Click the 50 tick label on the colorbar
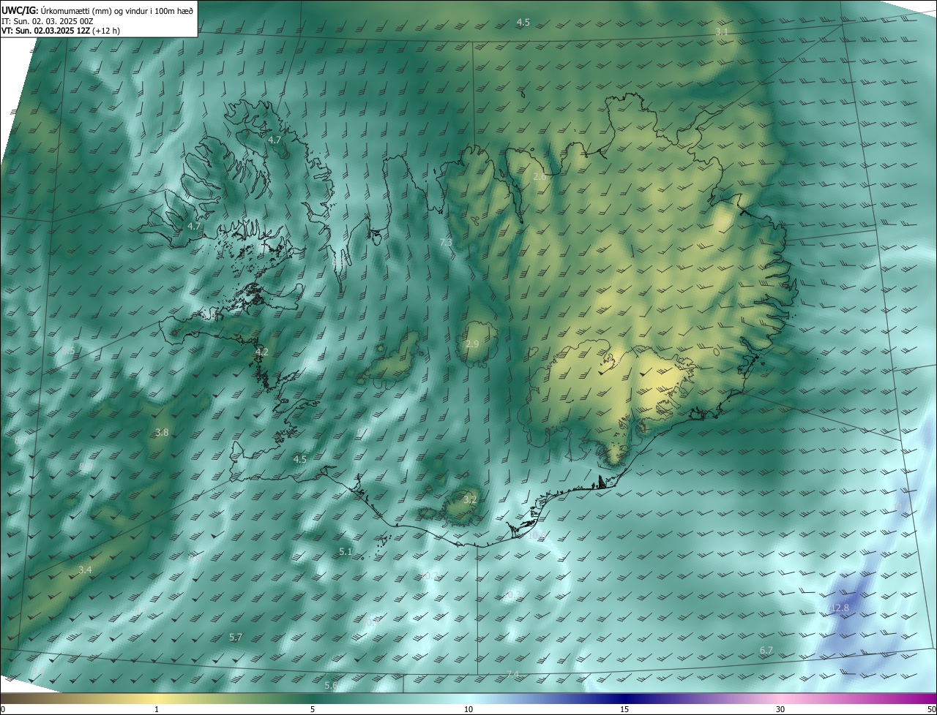This screenshot has width=937, height=715. [931, 709]
